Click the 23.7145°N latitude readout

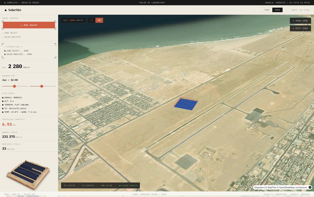point(69,185)
